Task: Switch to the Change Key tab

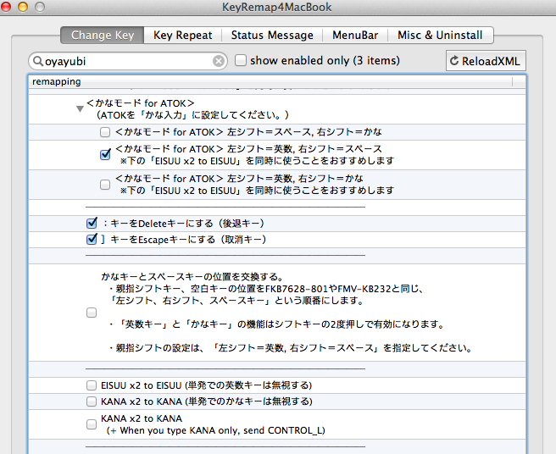Action: [x=103, y=35]
